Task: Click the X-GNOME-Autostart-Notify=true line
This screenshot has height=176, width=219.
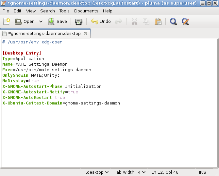Action: pos(40,92)
